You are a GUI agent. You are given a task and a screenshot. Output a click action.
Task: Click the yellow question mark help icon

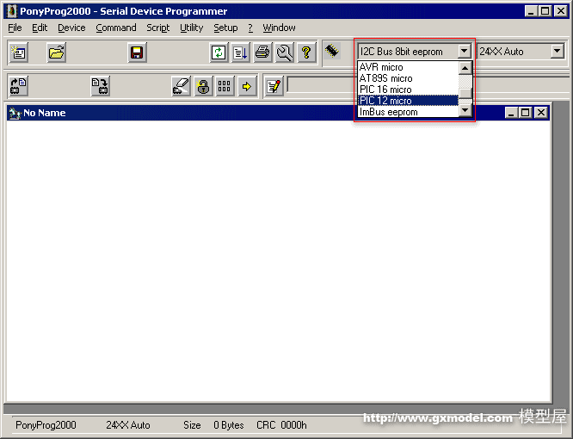305,53
